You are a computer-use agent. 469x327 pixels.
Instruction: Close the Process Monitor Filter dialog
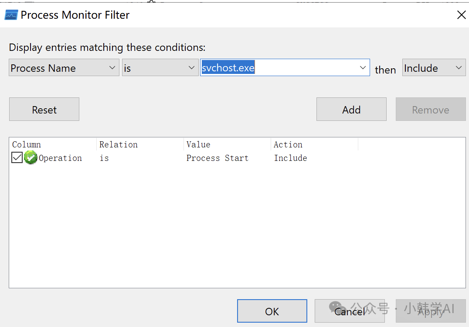coord(461,15)
